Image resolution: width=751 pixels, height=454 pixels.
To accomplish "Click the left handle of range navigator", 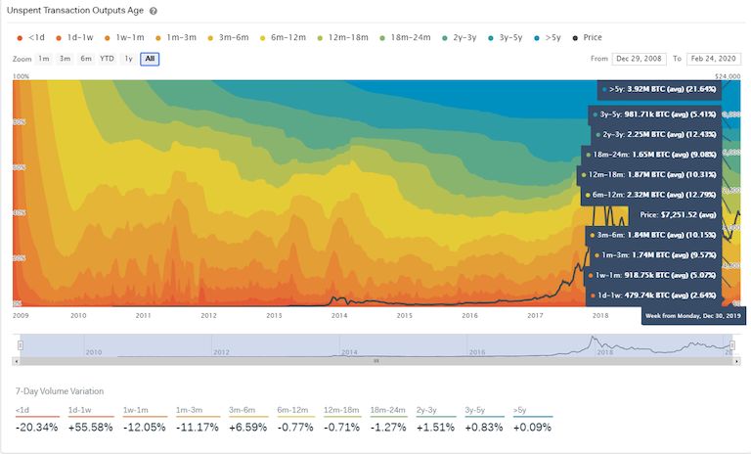I will point(21,345).
